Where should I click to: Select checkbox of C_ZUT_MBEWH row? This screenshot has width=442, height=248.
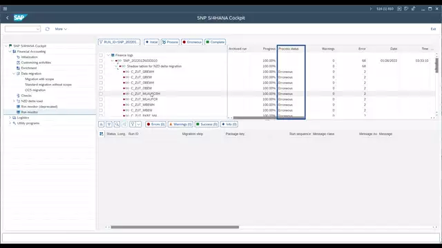pos(101,105)
